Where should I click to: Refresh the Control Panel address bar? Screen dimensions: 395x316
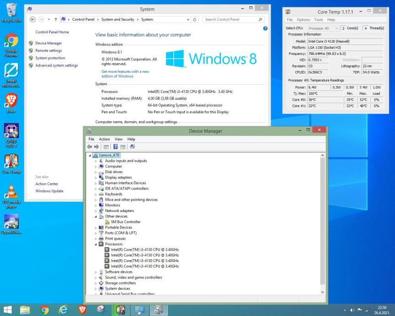[195, 20]
